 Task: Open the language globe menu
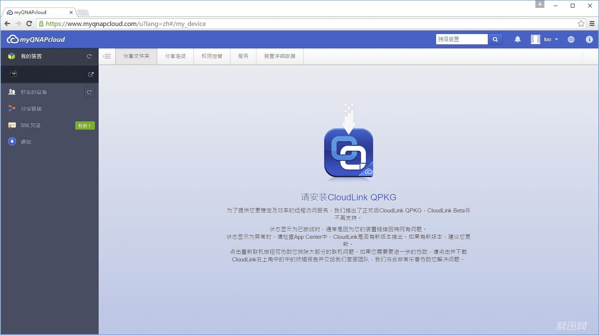pos(571,39)
